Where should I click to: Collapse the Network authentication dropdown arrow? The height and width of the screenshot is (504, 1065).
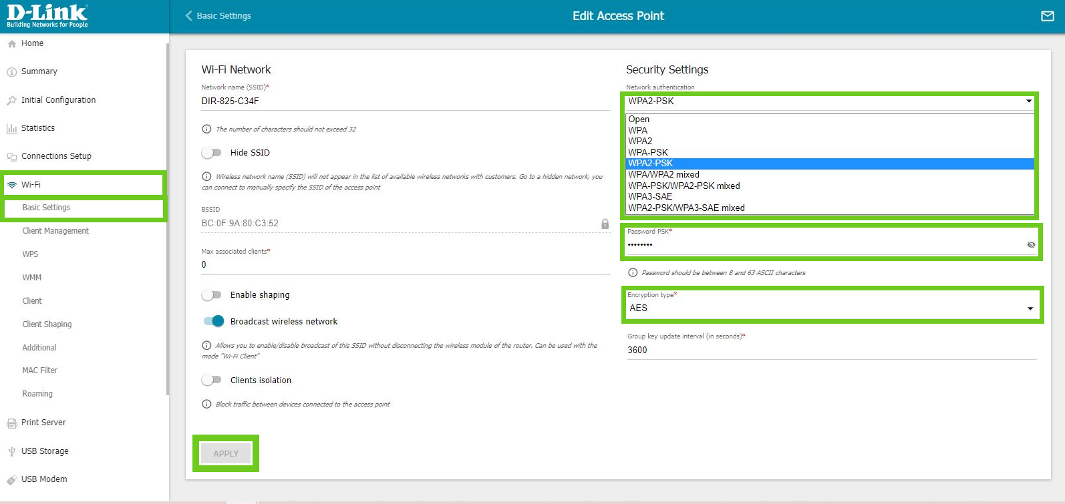1028,101
